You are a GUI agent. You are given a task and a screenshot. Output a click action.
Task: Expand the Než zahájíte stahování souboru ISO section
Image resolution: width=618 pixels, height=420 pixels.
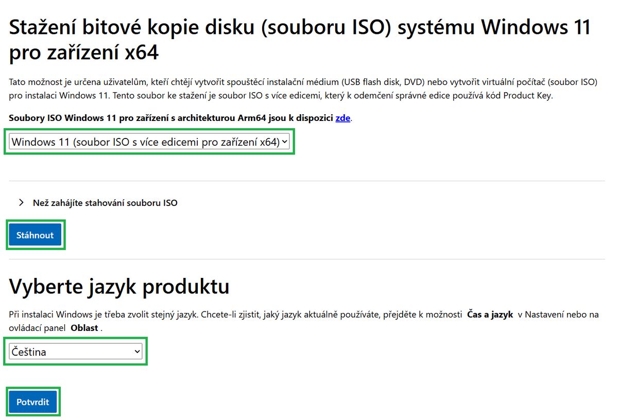click(105, 203)
